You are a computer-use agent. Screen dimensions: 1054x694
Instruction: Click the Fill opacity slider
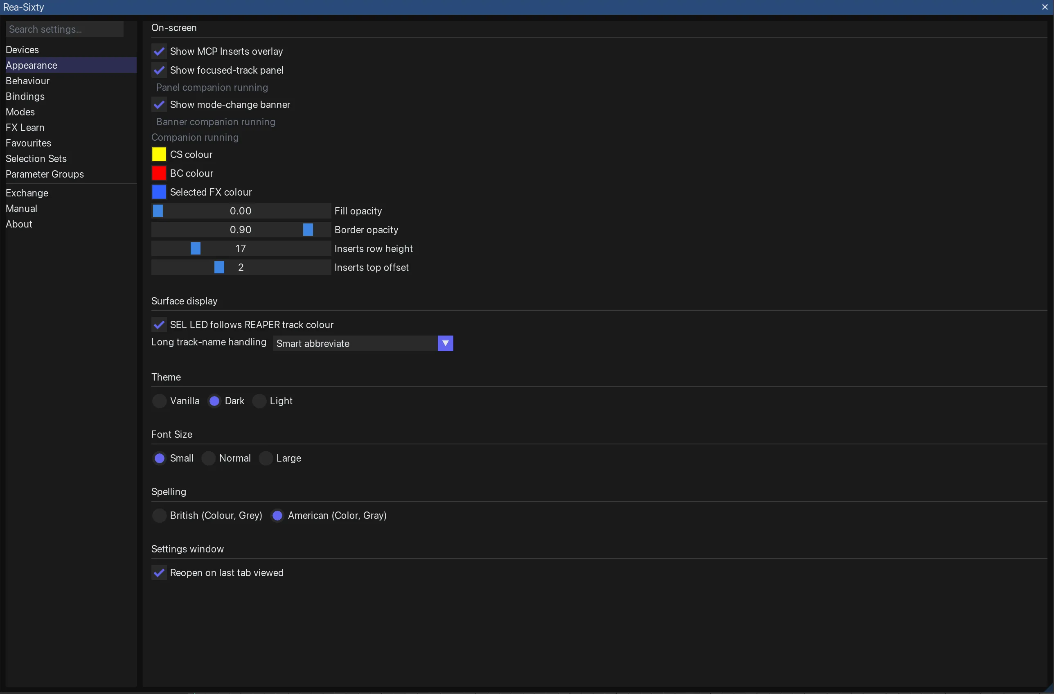click(241, 211)
